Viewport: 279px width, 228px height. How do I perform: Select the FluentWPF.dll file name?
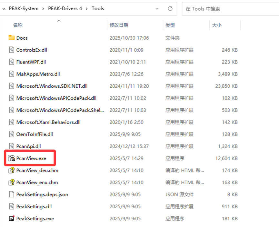(31, 62)
